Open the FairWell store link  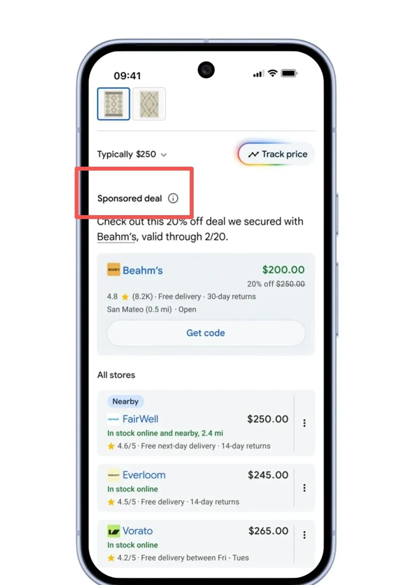140,419
